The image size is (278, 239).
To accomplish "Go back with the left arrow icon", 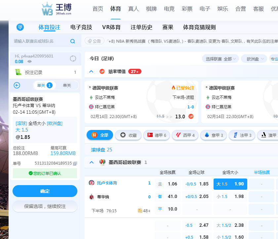I will (x=17, y=85).
